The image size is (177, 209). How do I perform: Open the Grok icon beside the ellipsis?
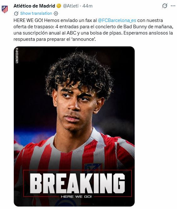click(x=165, y=6)
